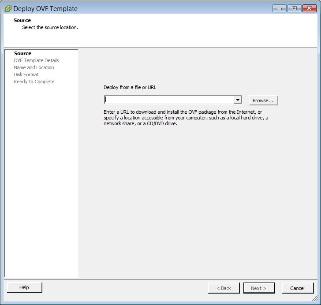This screenshot has height=305, width=321.
Task: Open Help for this wizard
Action: point(24,287)
